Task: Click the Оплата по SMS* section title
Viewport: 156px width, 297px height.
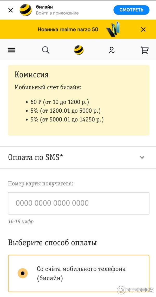Action: pos(36,157)
